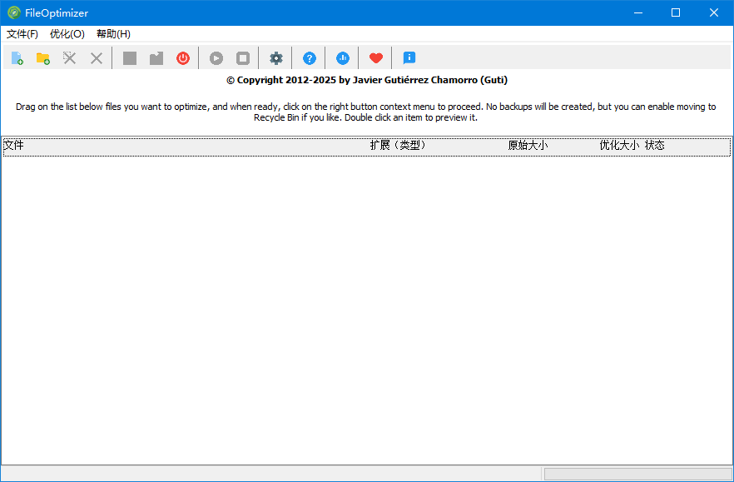Open help with the blue question-mark icon
The image size is (734, 482).
point(310,58)
